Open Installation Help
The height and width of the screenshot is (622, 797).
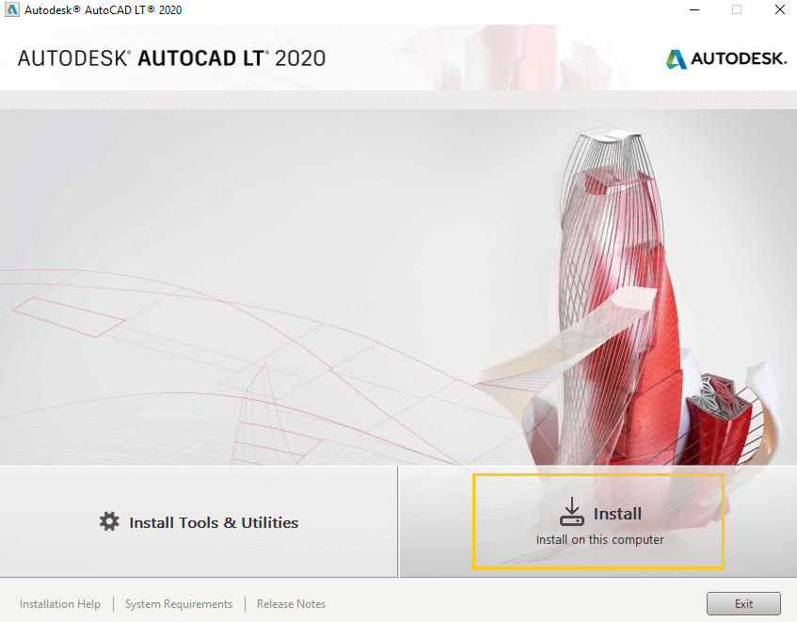(x=59, y=603)
